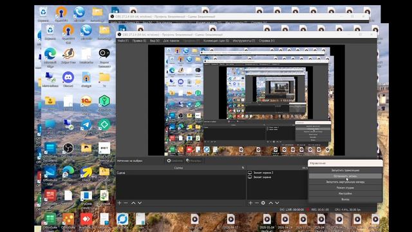The height and width of the screenshot is (232, 412).
Task: Open the green hexagon key desktop icon
Action: coord(104,104)
